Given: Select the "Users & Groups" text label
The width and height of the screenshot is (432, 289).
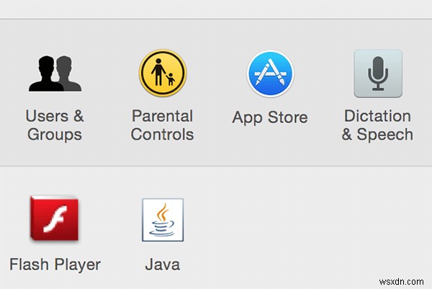Looking at the screenshot, I should tap(55, 125).
